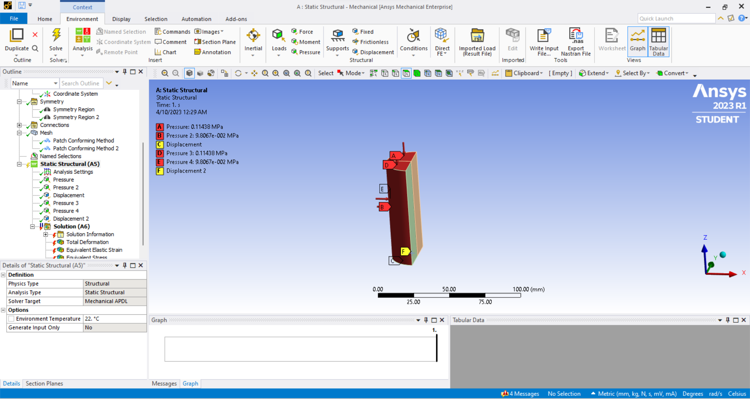Click the Duplicate icon
The image size is (750, 399).
(17, 35)
